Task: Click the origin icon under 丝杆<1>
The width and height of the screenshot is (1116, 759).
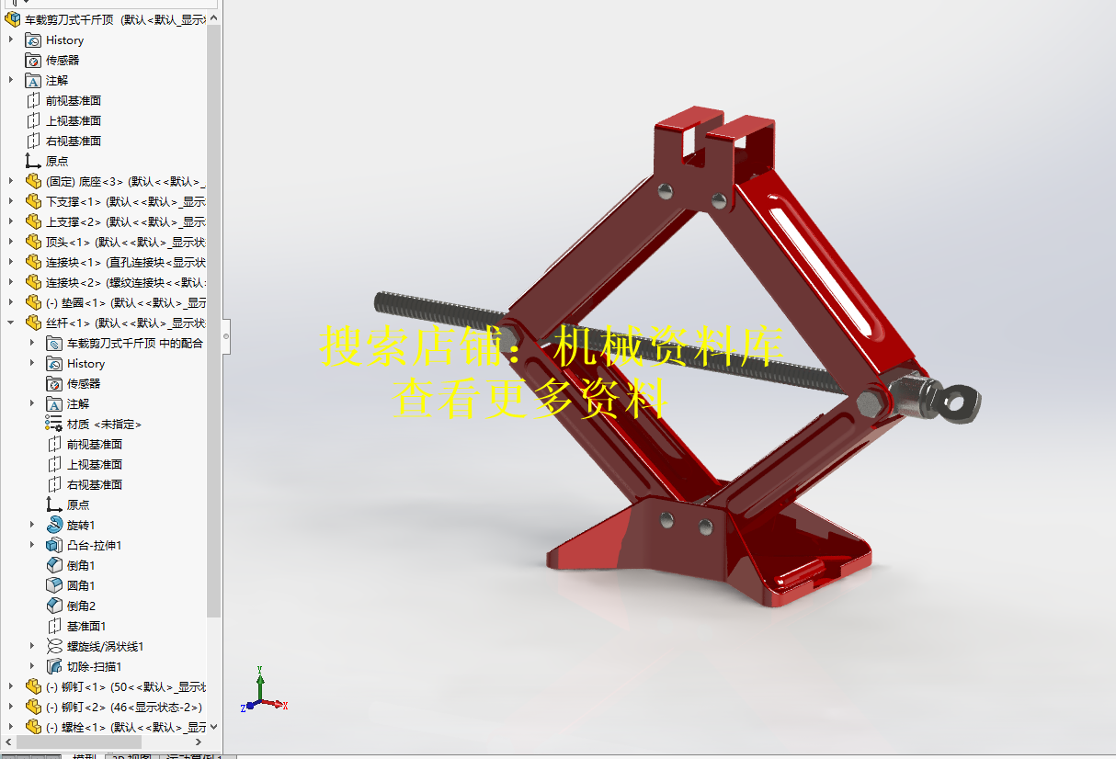Action: coord(54,504)
